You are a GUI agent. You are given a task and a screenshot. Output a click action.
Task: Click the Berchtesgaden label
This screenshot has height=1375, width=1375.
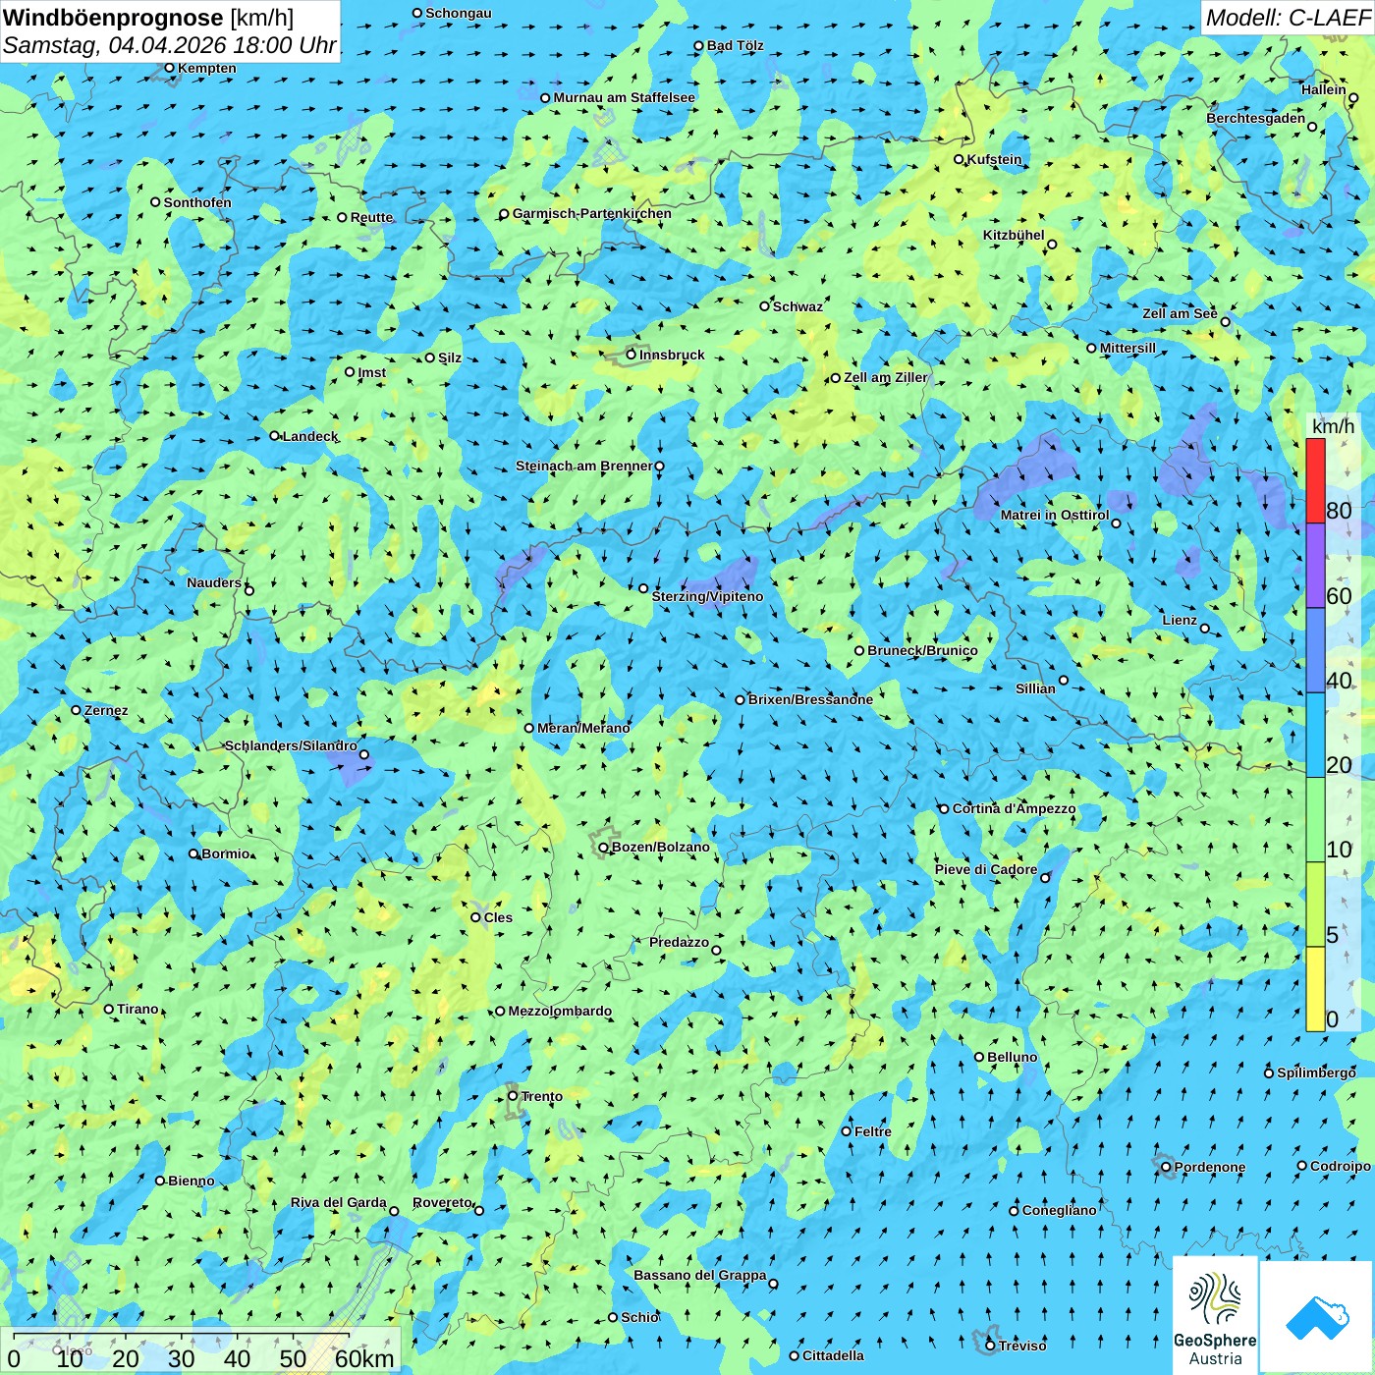point(1256,118)
